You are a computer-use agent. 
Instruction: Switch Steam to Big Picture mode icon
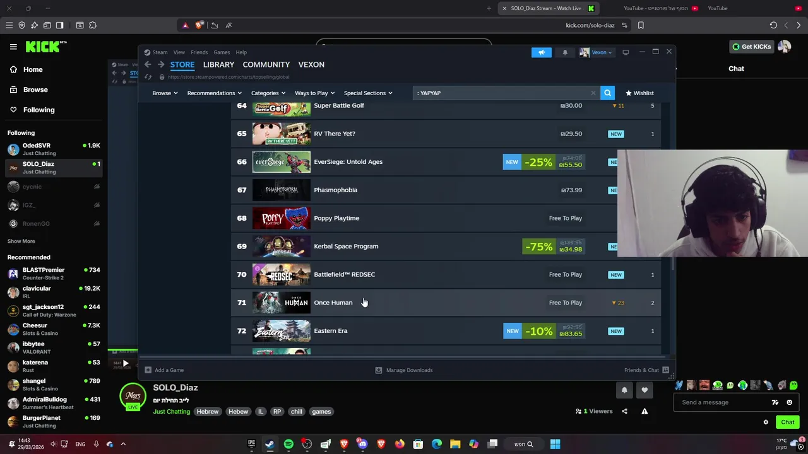click(x=626, y=52)
